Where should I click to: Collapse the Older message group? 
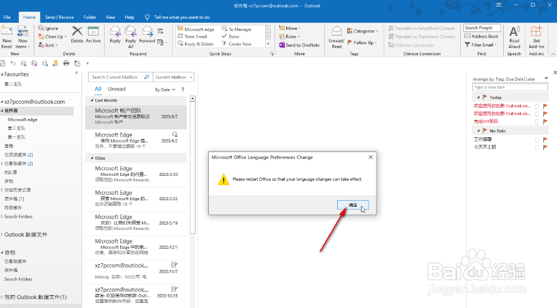(x=92, y=158)
